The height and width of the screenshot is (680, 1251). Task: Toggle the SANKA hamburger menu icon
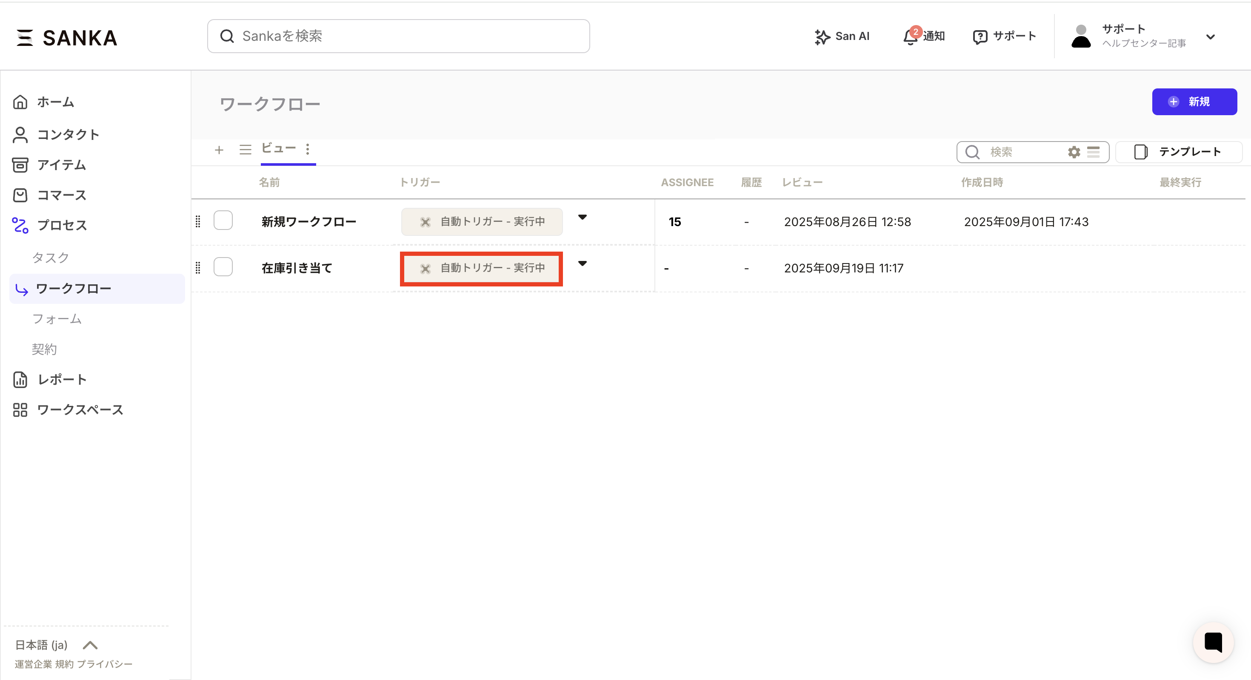[x=24, y=37]
